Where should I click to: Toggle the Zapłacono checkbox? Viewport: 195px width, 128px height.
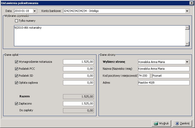click(x=17, y=103)
